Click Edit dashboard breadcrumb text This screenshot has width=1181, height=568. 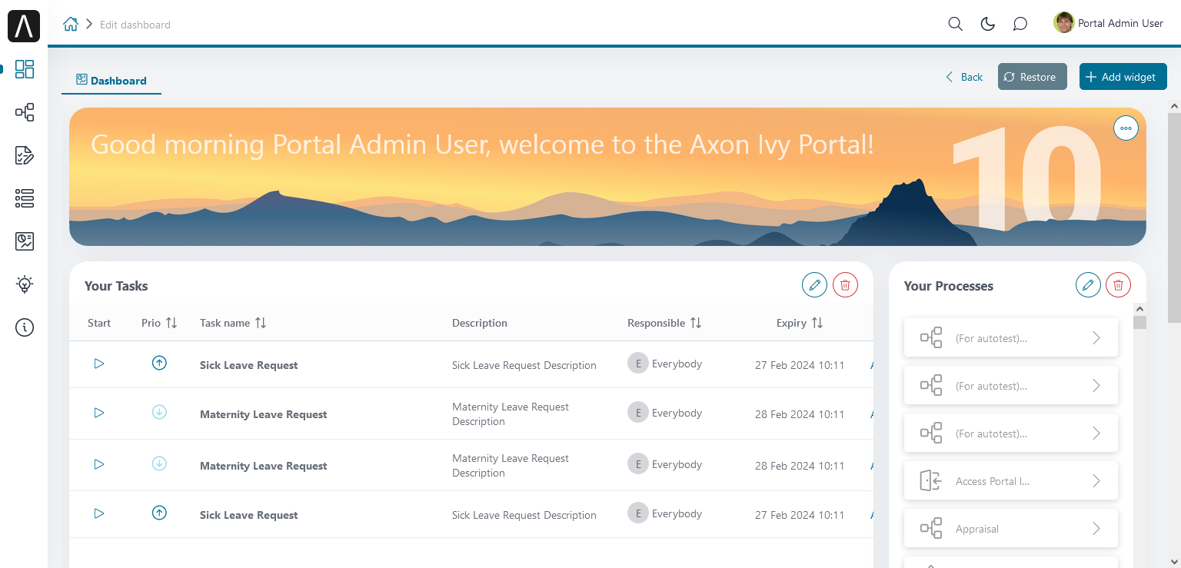[x=135, y=25]
